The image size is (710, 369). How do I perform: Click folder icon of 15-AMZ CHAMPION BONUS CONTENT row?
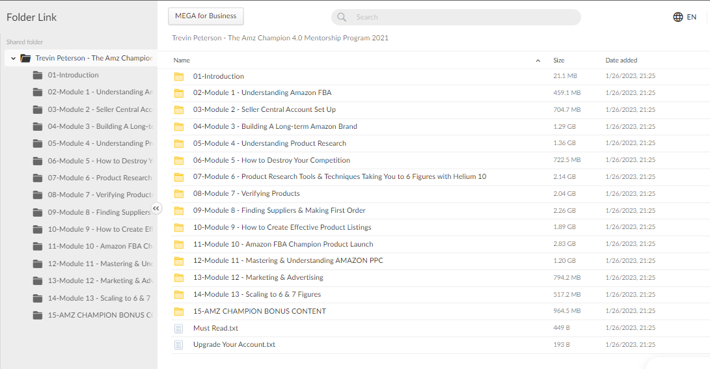pos(179,312)
